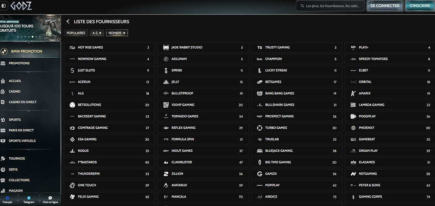Select the Lambda Gaming provider
Image resolution: width=435 pixels, height=206 pixels.
(390, 105)
